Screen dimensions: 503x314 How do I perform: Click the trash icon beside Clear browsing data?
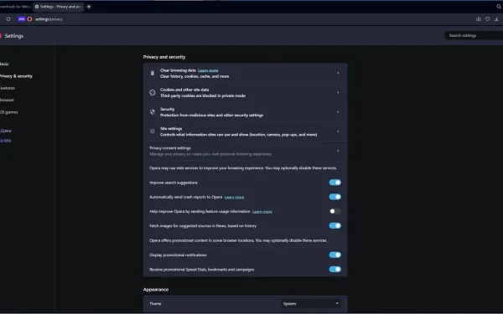[x=153, y=73]
